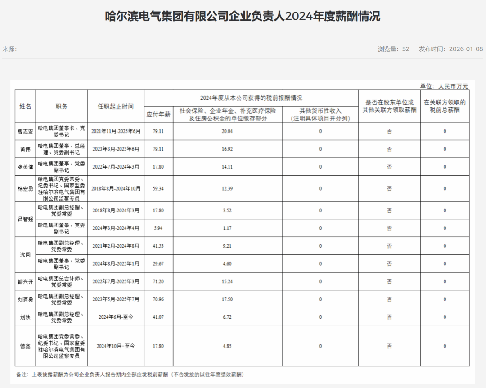
Task: Click the 单位：人民币万元 unit label
Action: (444, 86)
